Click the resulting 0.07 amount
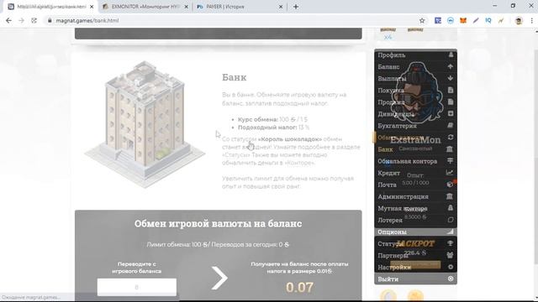 299,287
